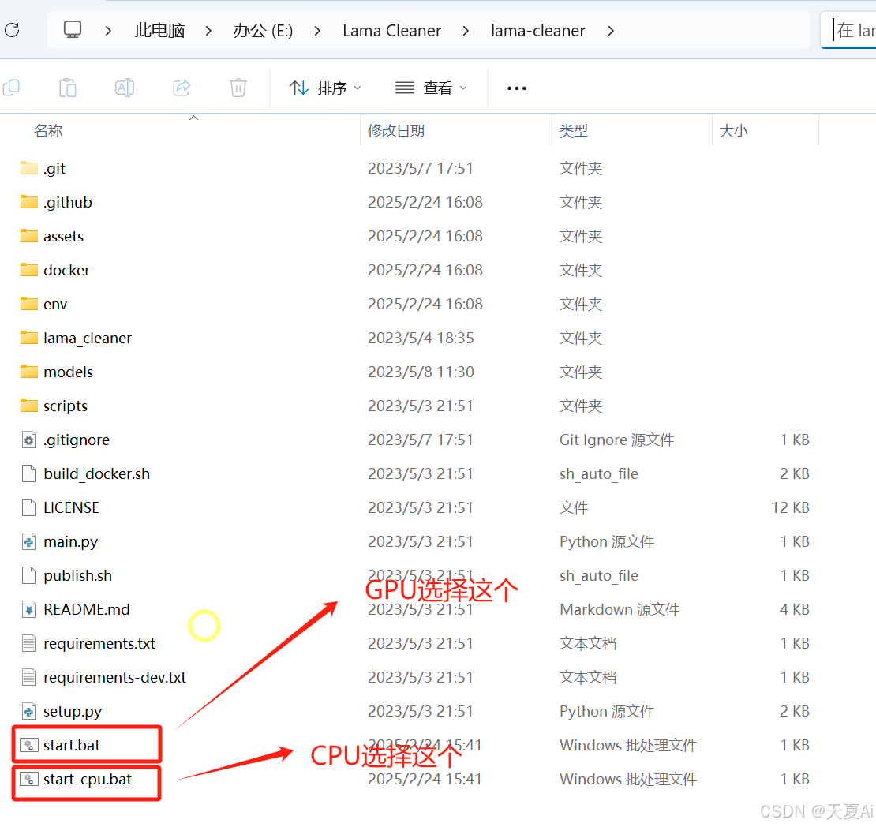Select the .gitignore file icon

pos(28,440)
